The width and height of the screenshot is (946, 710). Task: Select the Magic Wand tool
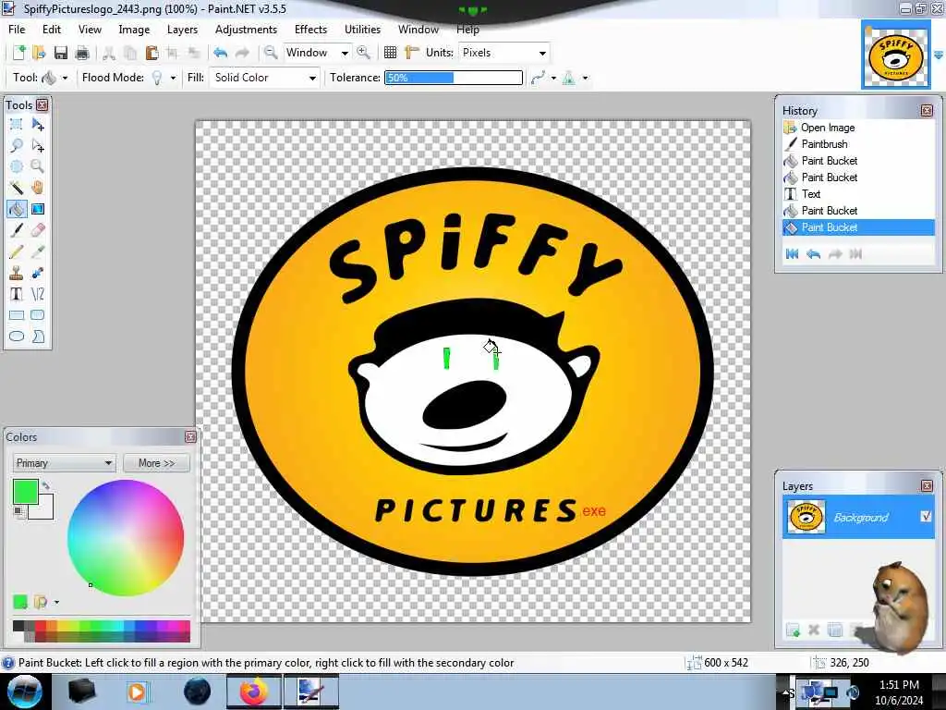coord(17,188)
